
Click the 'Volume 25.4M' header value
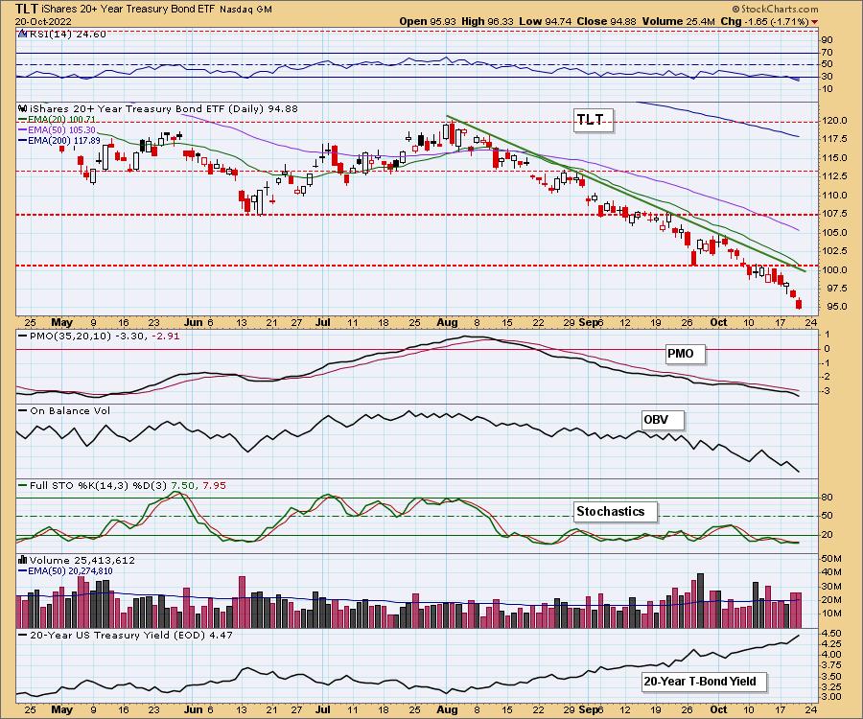(678, 21)
